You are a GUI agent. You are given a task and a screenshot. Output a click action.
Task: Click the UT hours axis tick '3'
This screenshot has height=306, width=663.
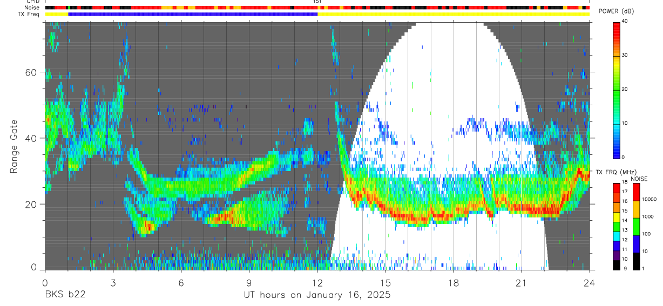coord(113,282)
